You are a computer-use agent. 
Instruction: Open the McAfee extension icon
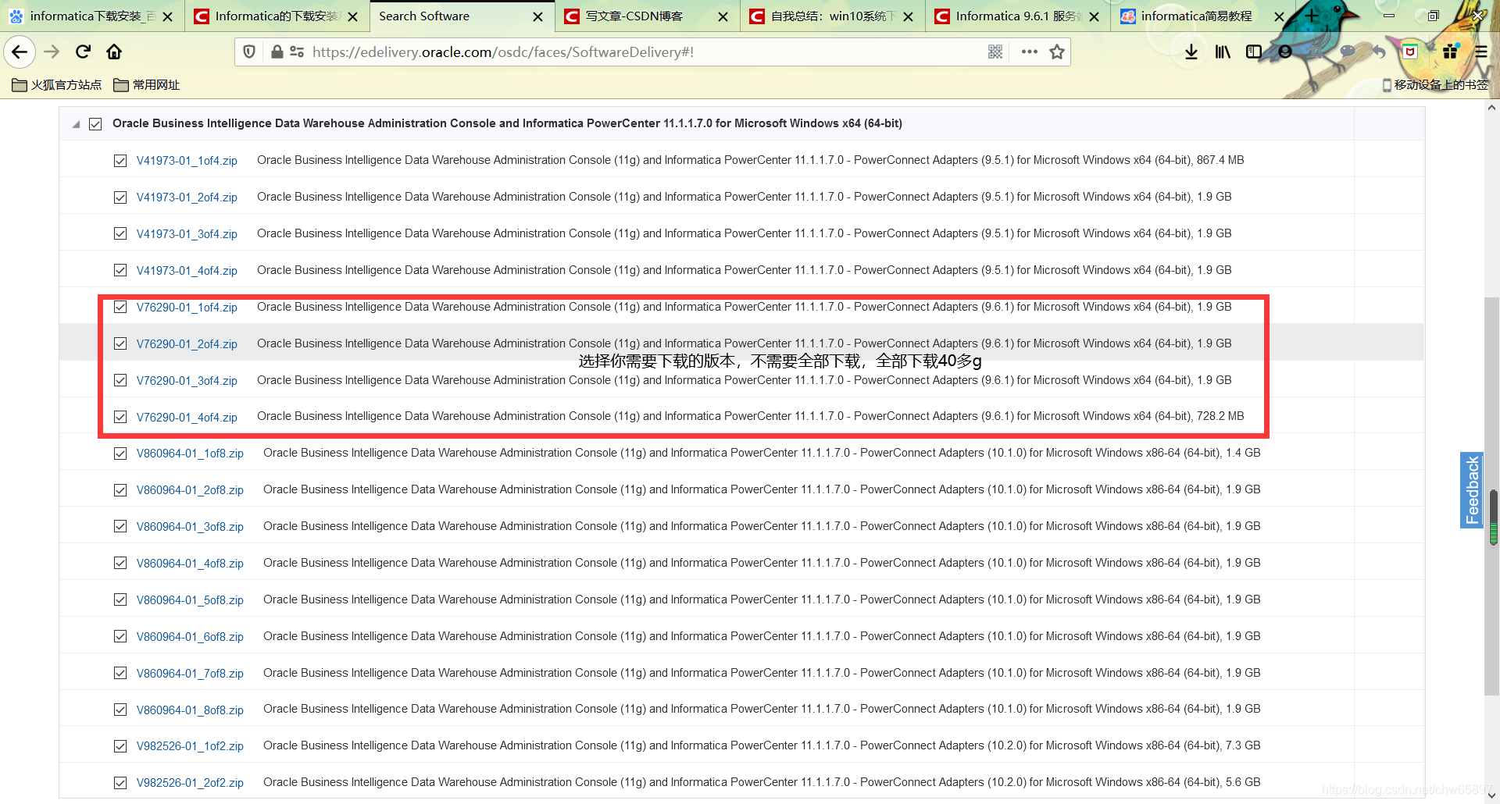click(1410, 52)
